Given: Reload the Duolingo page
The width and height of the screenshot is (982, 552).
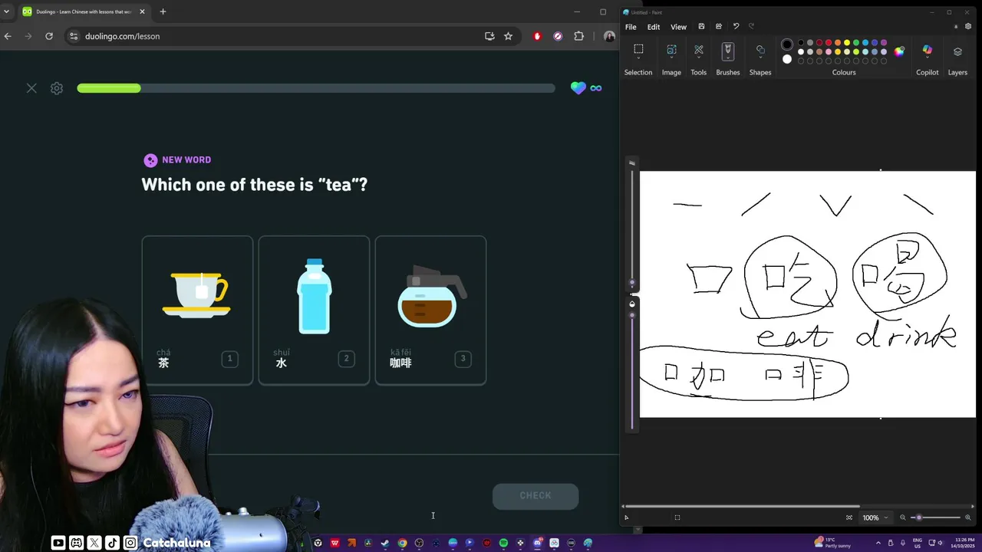Looking at the screenshot, I should click(x=49, y=36).
